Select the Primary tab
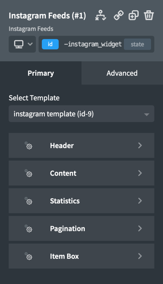The image size is (163, 284). [41, 73]
